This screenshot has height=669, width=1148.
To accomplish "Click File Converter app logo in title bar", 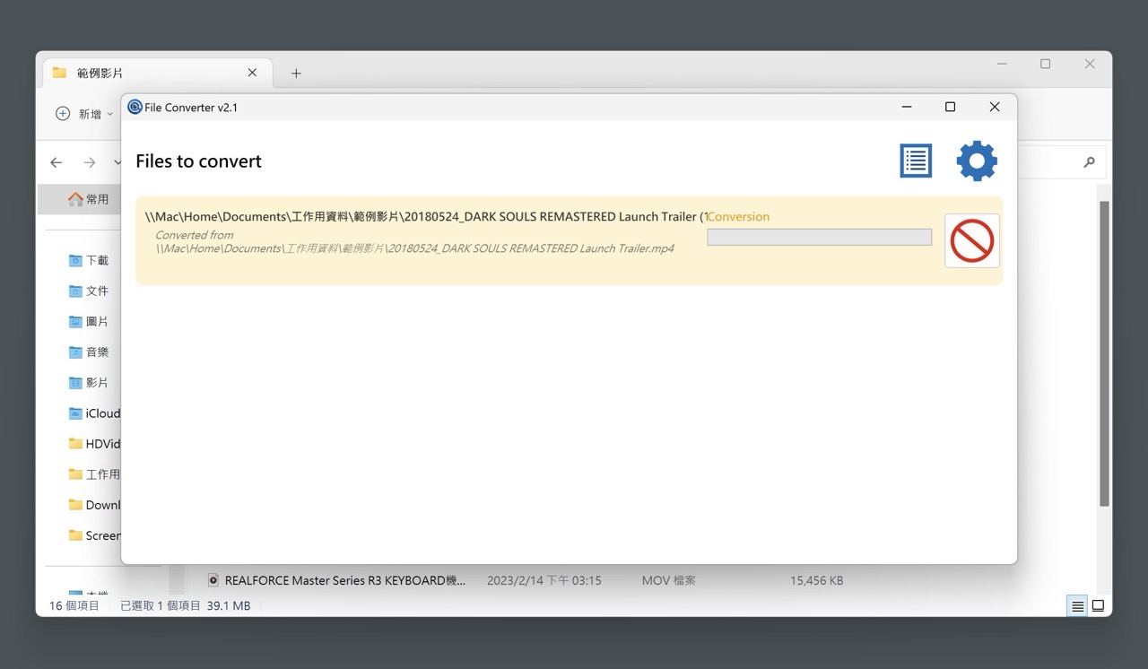I will coord(135,107).
